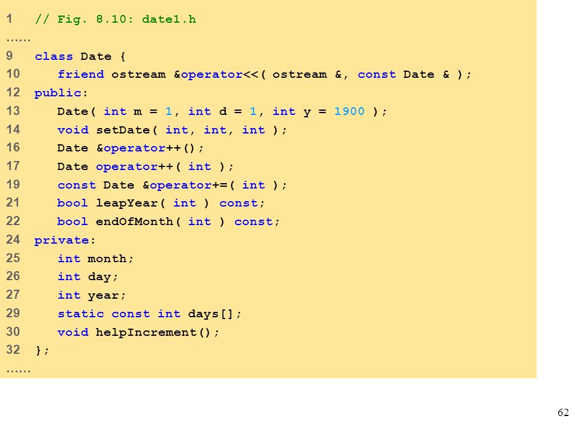Select the "private:" access specifier
This screenshot has height=431, width=575.
(x=65, y=241)
